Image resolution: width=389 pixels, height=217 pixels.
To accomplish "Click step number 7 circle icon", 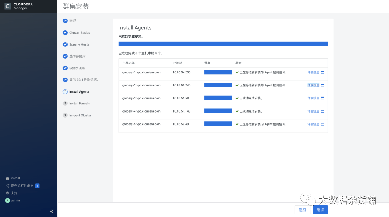I will click(x=65, y=92).
